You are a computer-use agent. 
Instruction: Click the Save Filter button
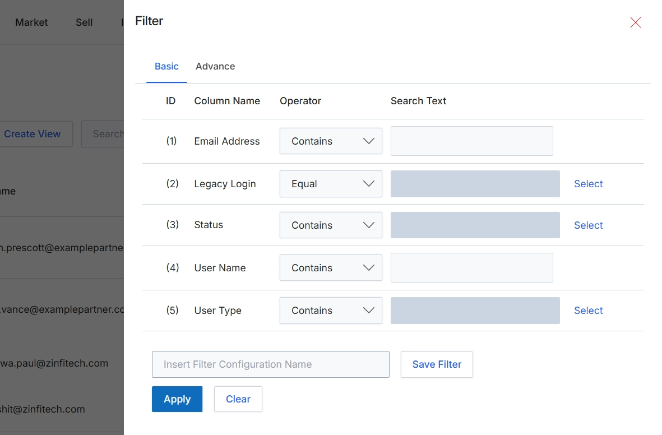437,364
